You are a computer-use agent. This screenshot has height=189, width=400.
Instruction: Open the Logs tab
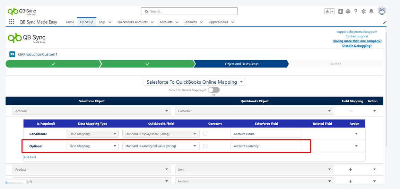click(102, 22)
